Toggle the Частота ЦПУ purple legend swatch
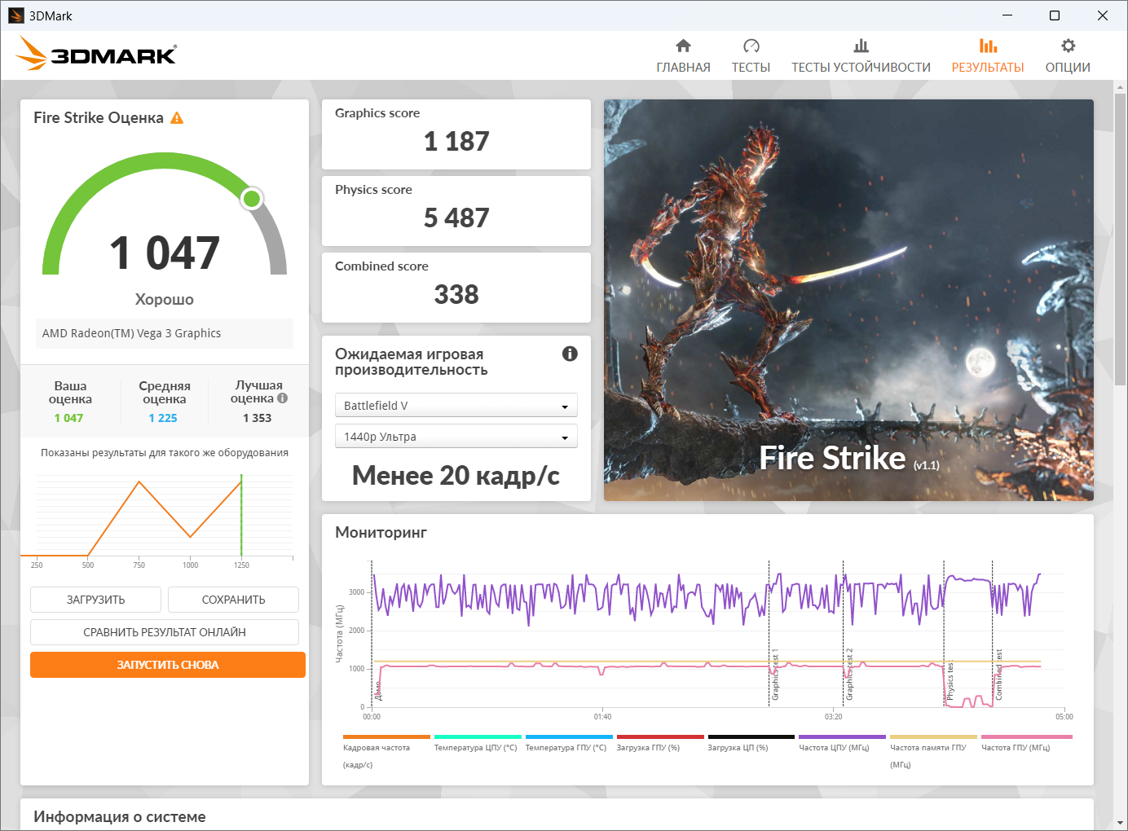The height and width of the screenshot is (831, 1128). (x=842, y=736)
